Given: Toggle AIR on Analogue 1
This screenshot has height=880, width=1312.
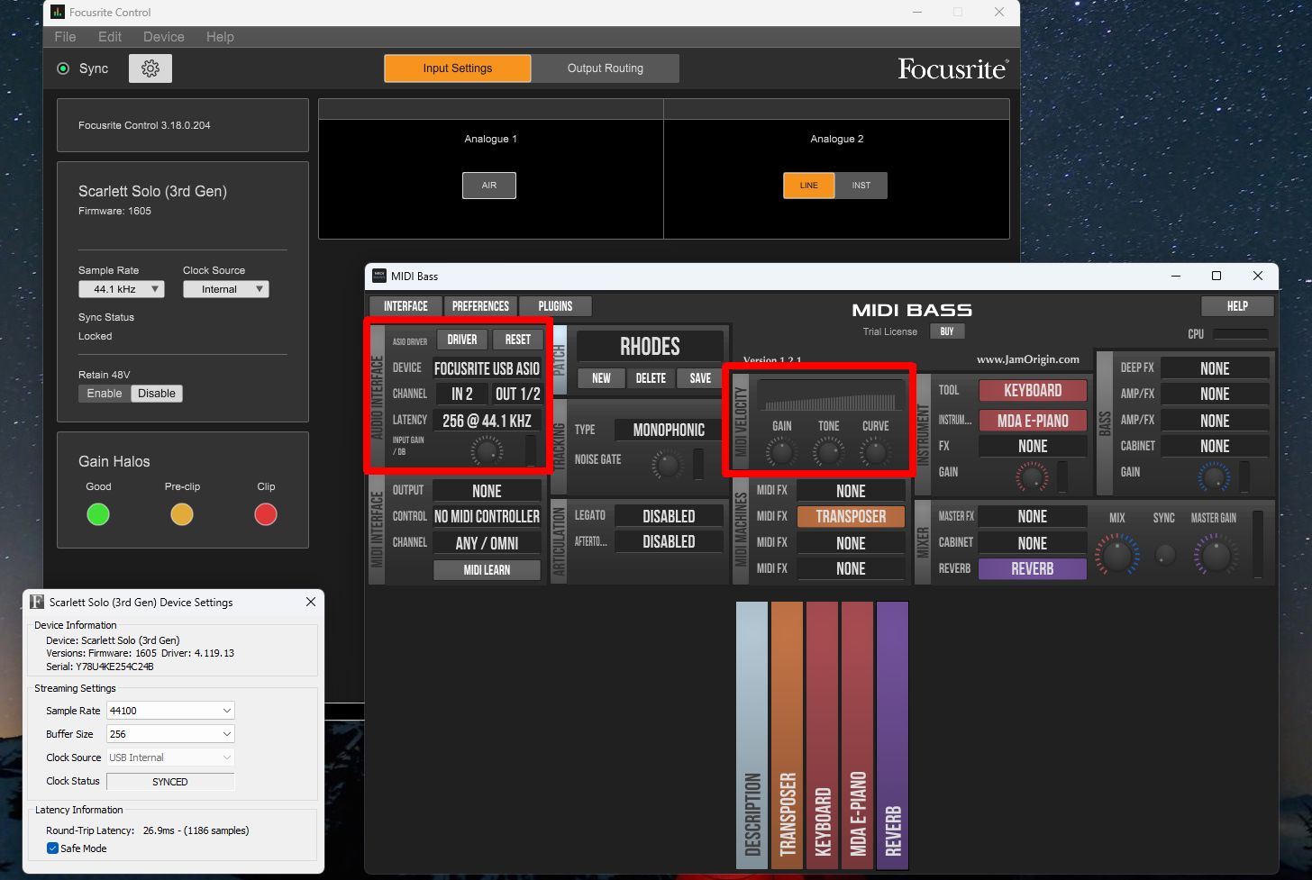Looking at the screenshot, I should [489, 186].
